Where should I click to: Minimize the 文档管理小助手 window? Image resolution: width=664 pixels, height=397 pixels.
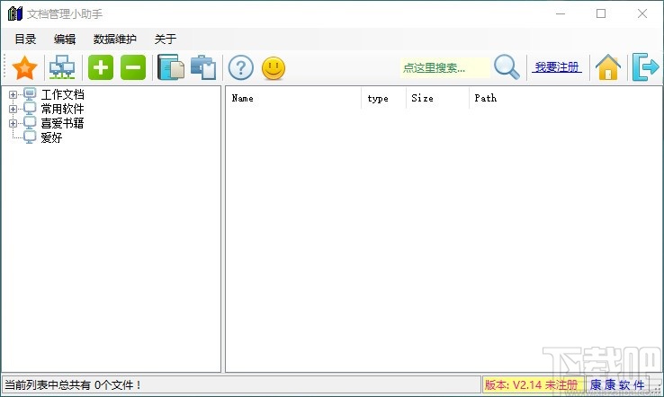pos(561,13)
